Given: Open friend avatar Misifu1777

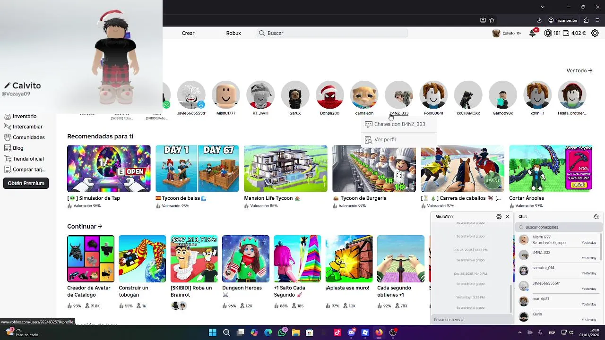Looking at the screenshot, I should 226,95.
